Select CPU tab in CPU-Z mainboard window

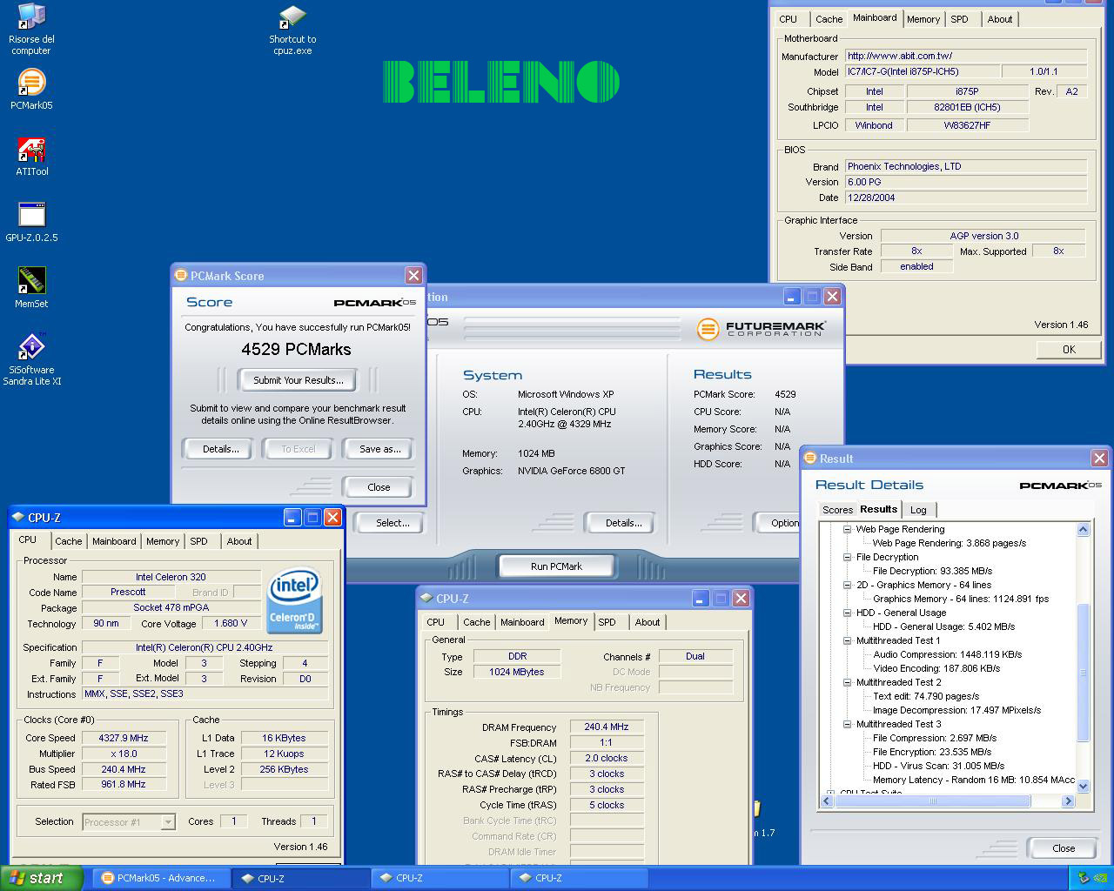coord(789,19)
